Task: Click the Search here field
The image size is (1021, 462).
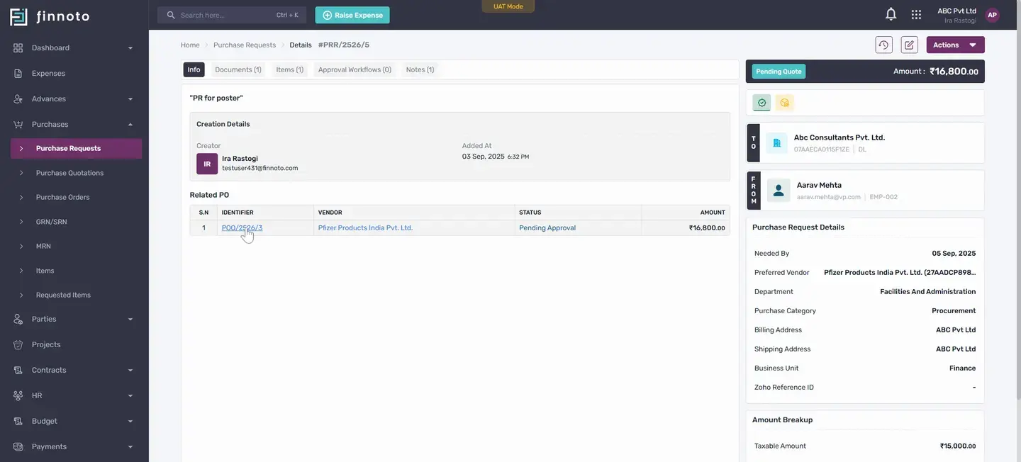Action: point(232,15)
